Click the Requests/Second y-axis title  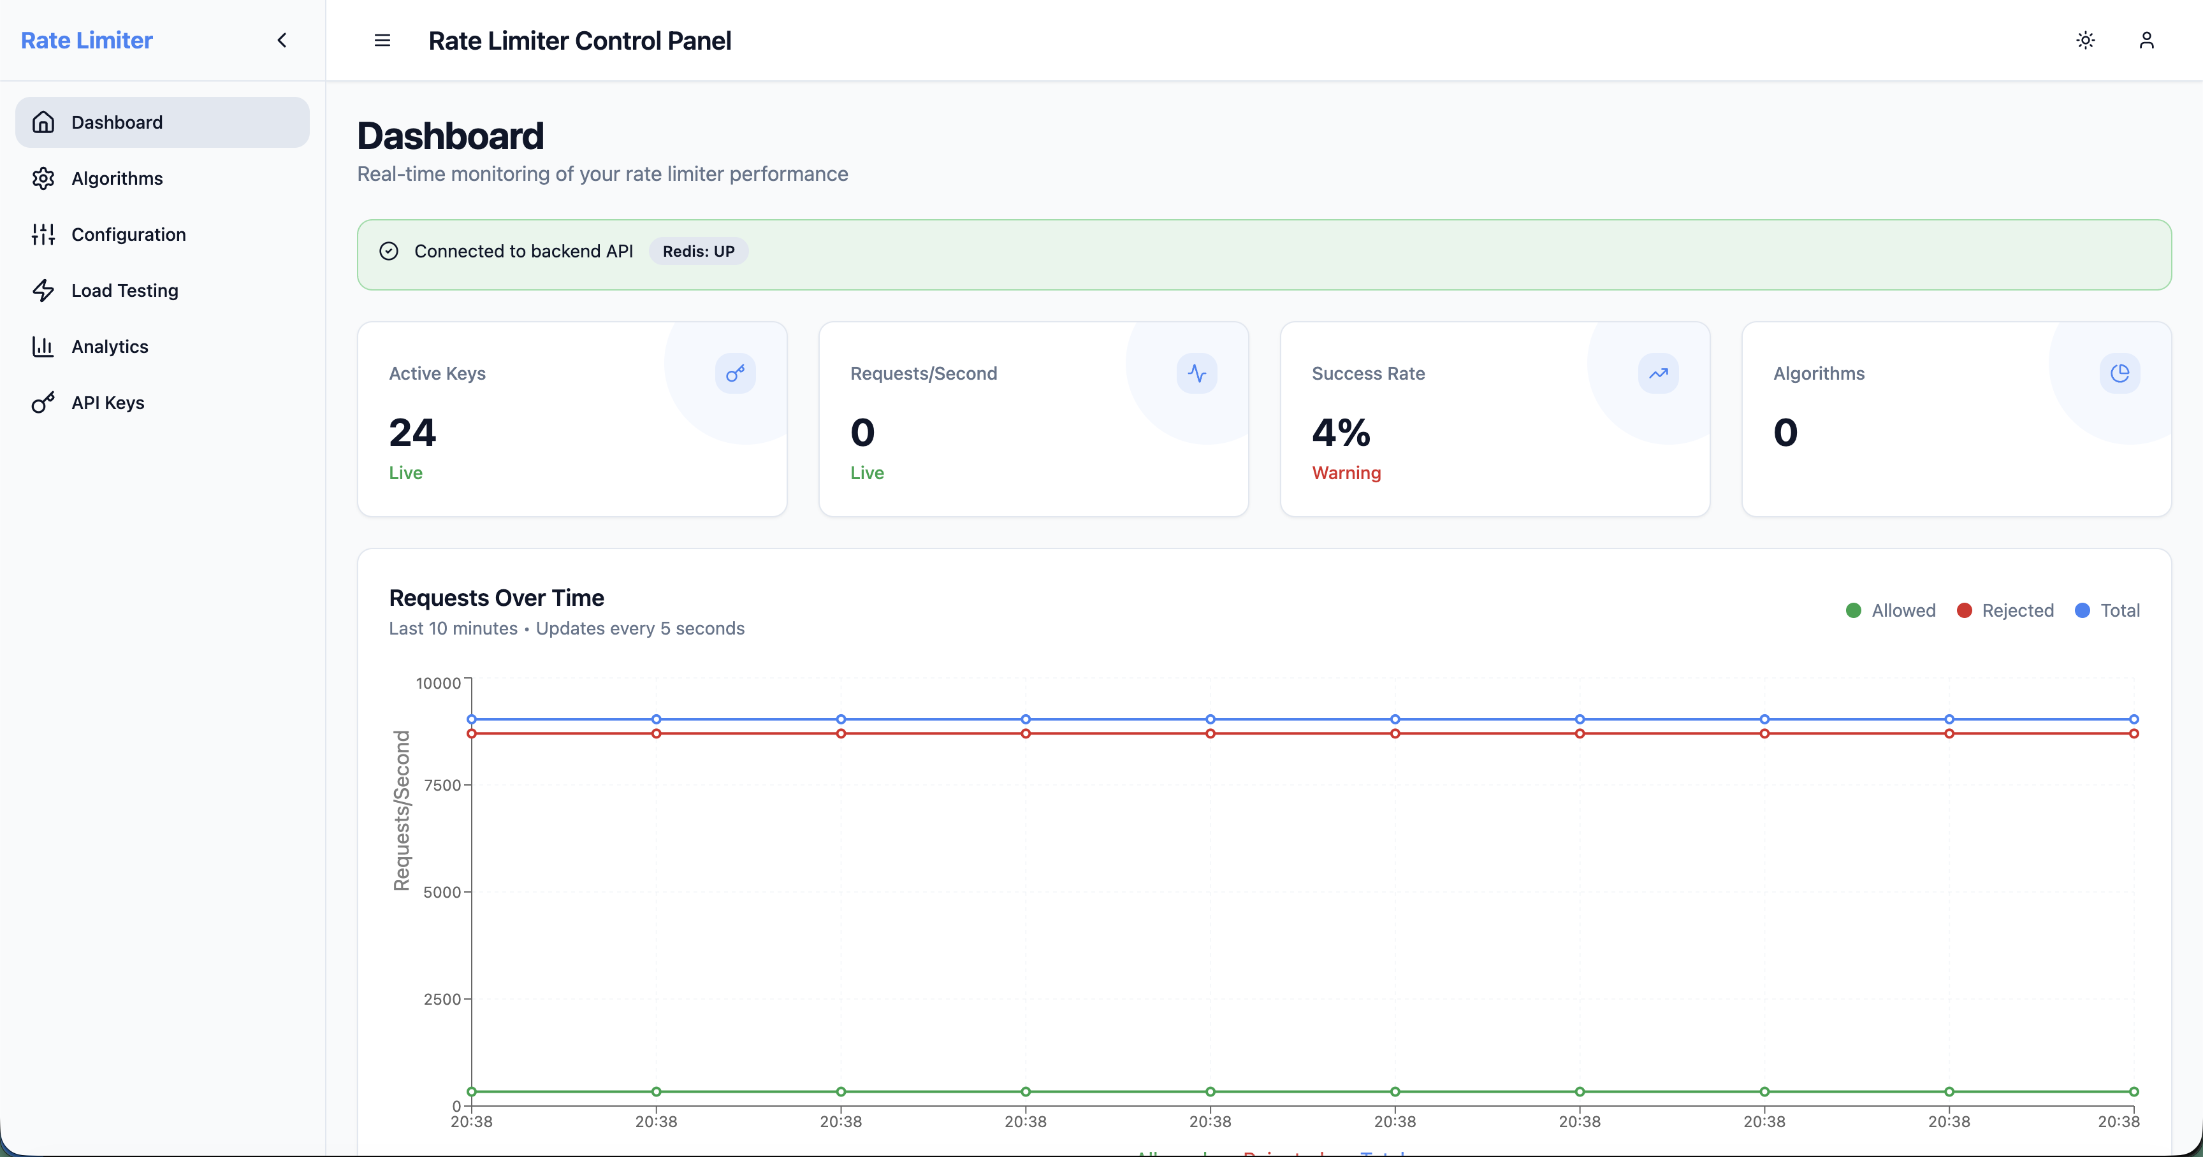[401, 810]
